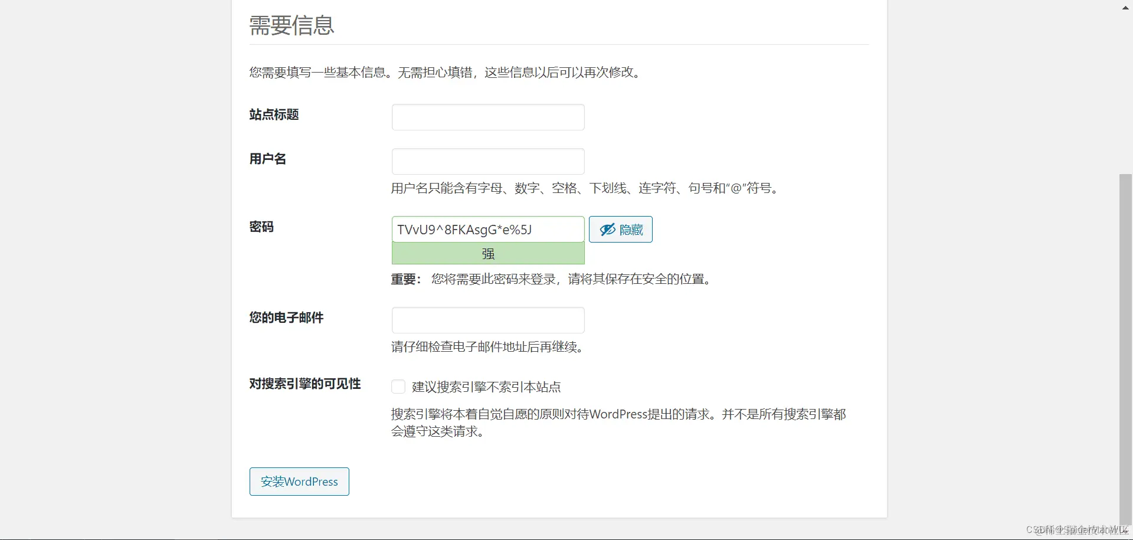Click the scrollbar up arrow

(1126, 8)
